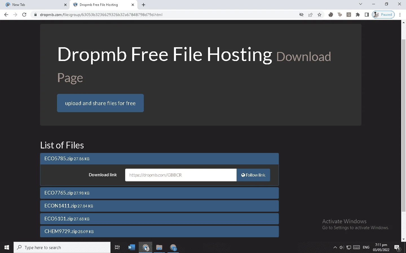Expand the ECON1411.zip file row

pos(159,206)
